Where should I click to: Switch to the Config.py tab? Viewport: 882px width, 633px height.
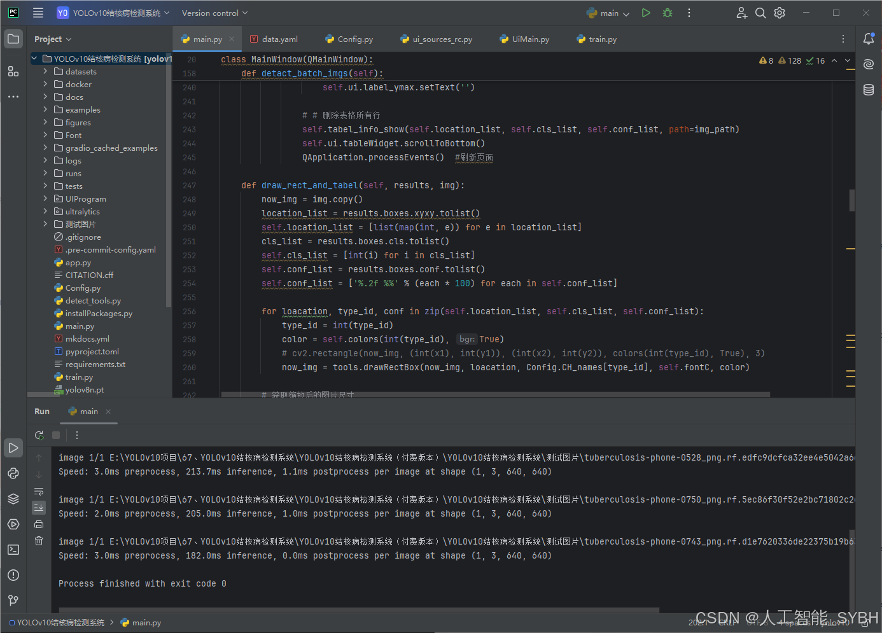coord(349,39)
